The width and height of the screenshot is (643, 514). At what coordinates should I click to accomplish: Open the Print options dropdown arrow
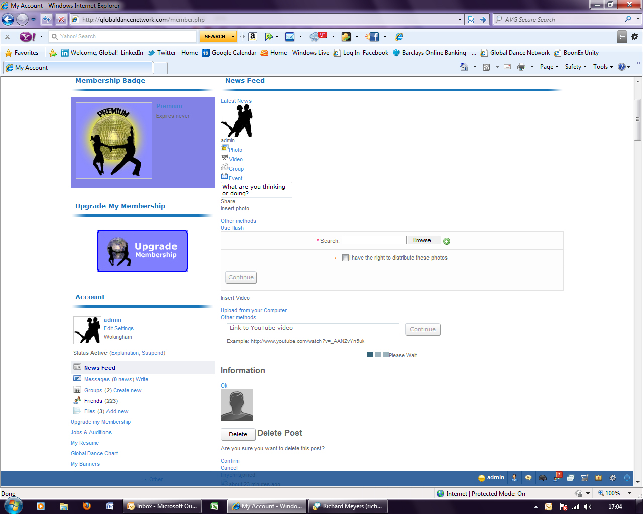(x=532, y=67)
